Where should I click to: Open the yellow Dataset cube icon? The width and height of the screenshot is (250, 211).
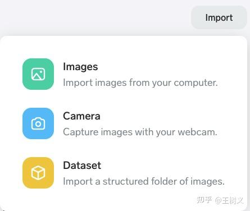[38, 173]
